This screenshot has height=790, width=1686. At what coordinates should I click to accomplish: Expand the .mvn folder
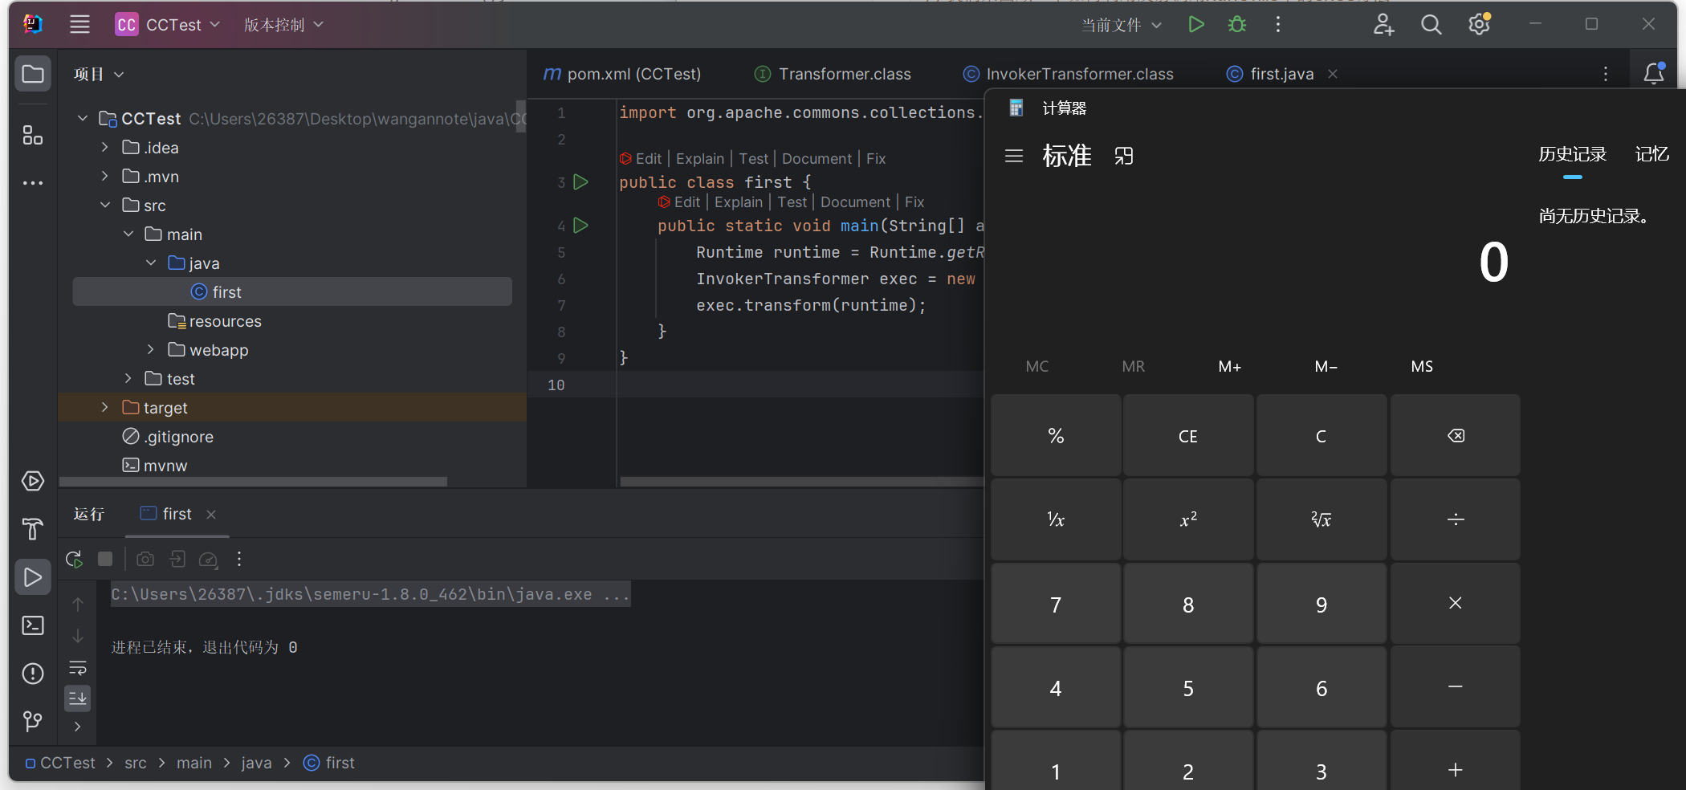tap(104, 176)
